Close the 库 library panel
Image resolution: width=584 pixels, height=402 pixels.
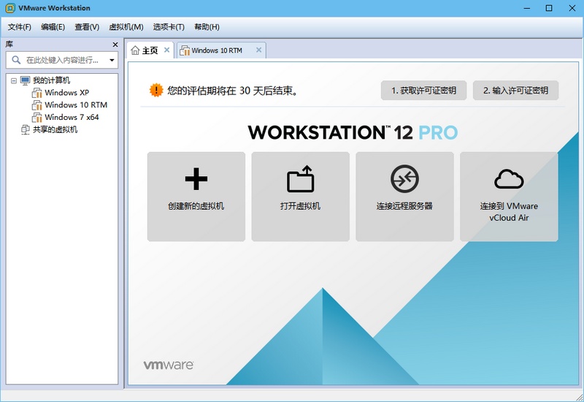click(115, 45)
